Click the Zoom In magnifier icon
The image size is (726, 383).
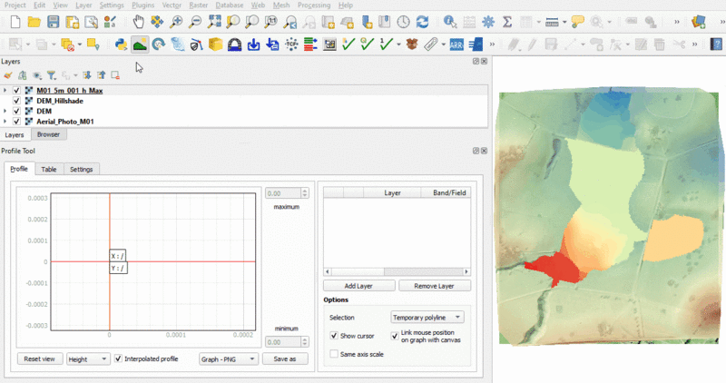point(175,21)
